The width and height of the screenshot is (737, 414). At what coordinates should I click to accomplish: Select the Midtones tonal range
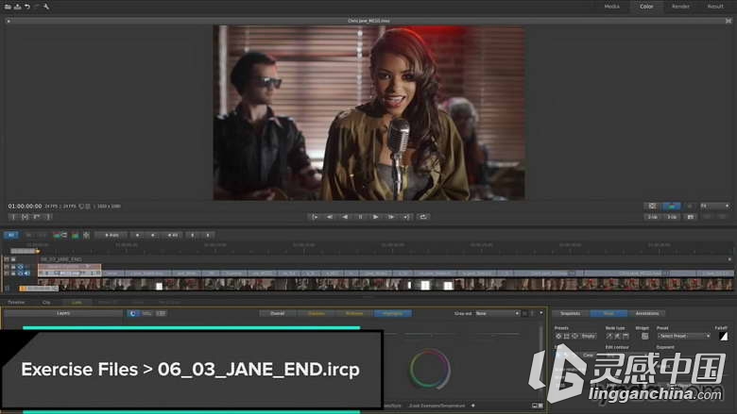(354, 313)
